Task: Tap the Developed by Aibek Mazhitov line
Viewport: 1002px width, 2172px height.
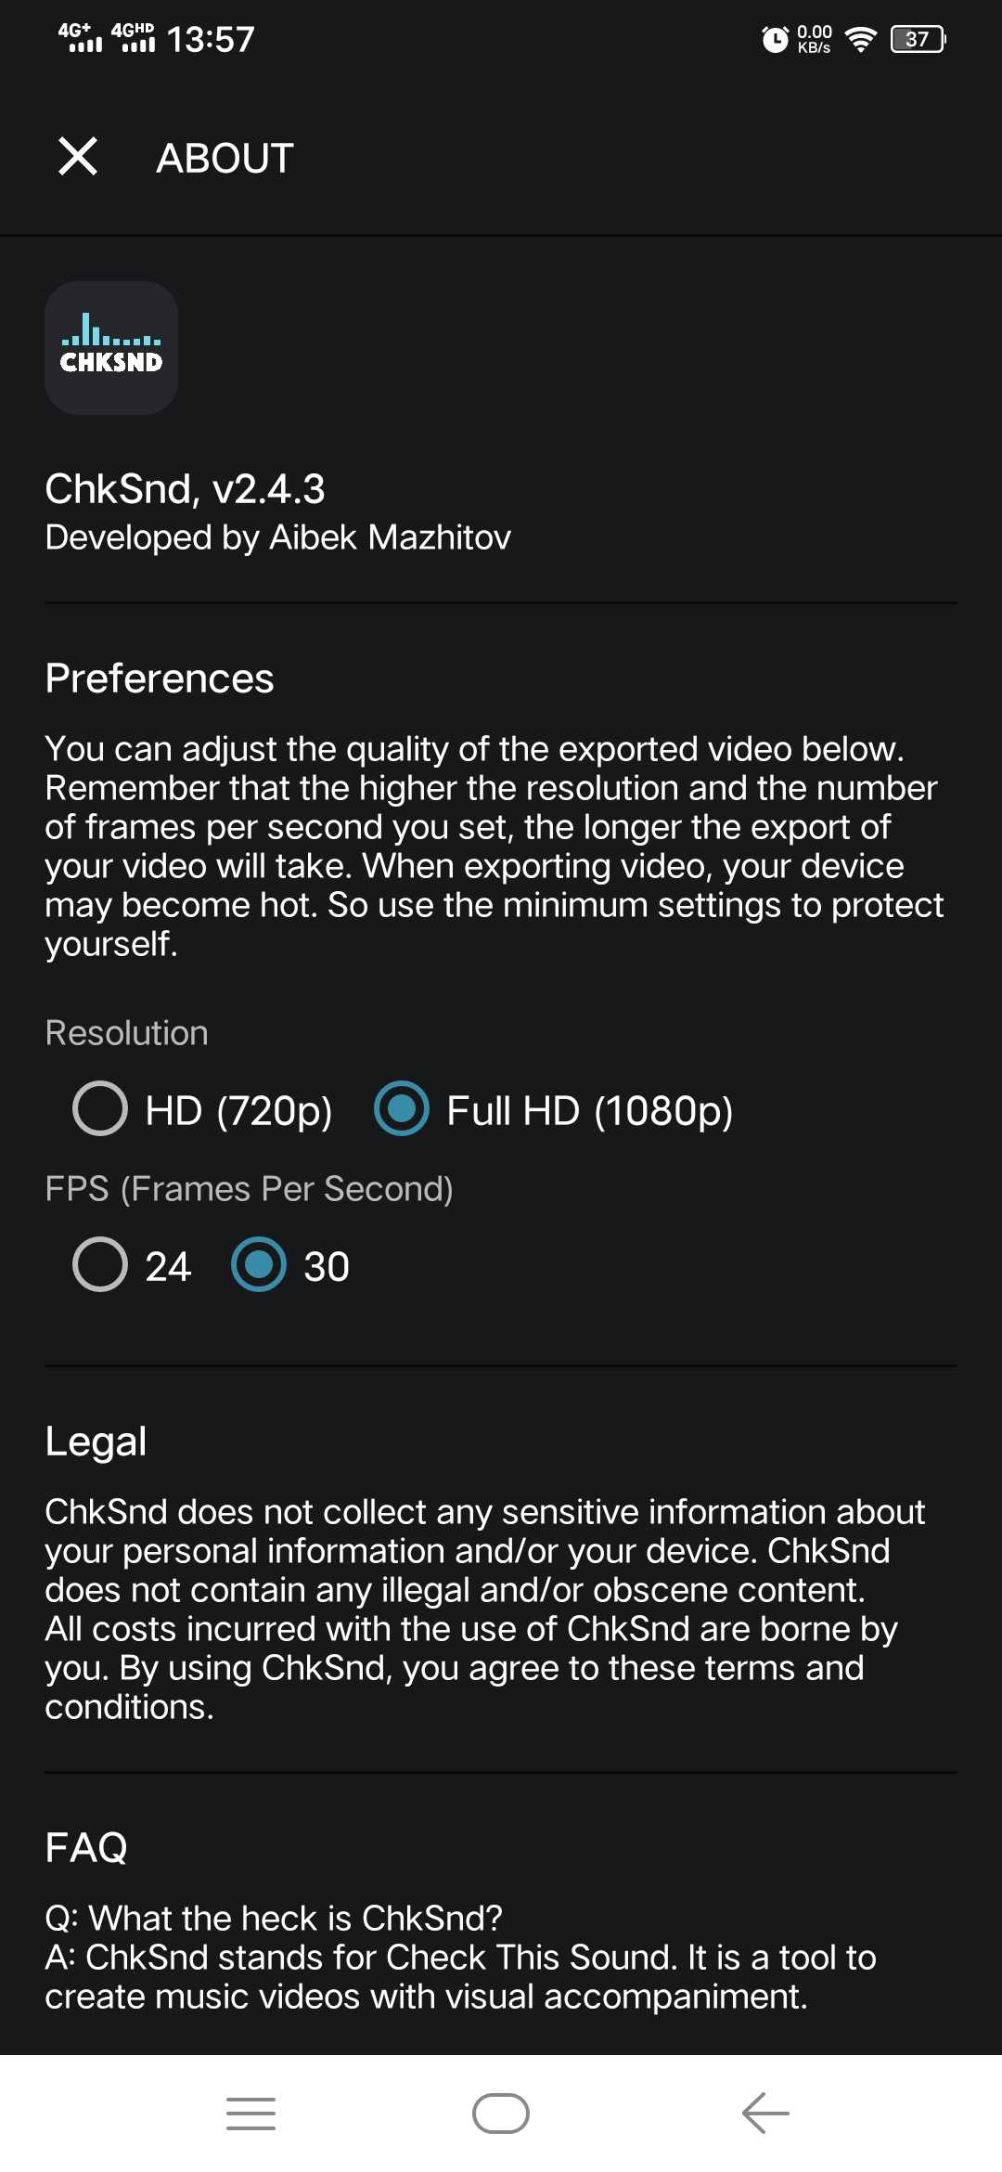Action: (278, 537)
